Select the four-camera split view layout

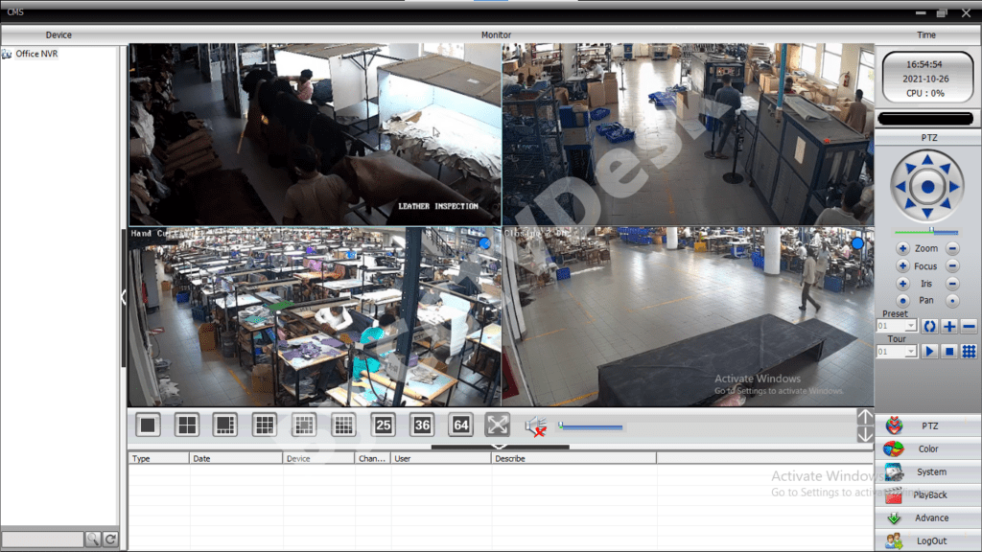(x=187, y=425)
